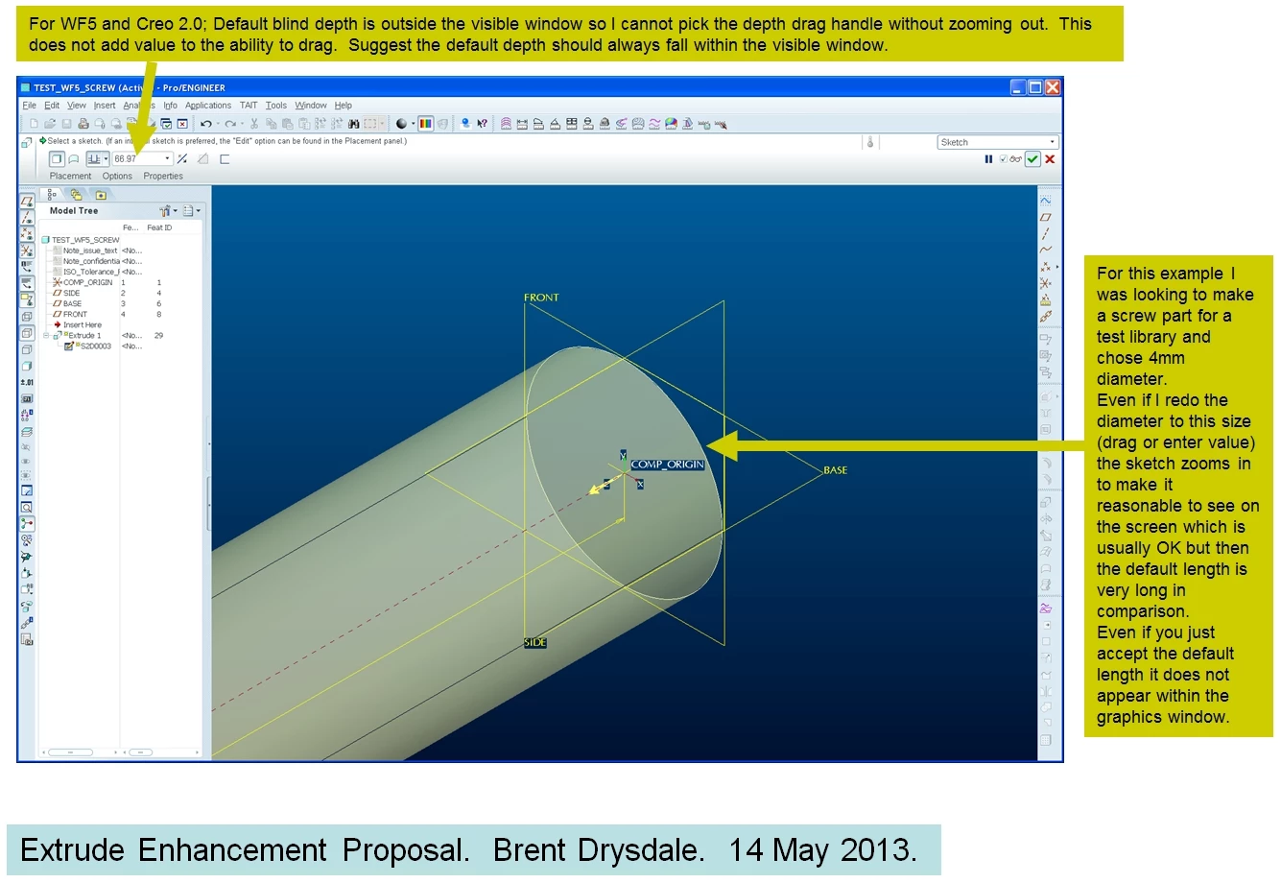Image resolution: width=1281 pixels, height=883 pixels.
Task: Open the Sketch selection filter dropdown
Action: pos(997,142)
